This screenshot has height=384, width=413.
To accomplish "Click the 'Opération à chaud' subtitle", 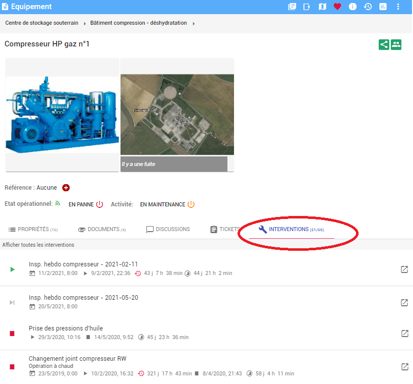I will [51, 366].
